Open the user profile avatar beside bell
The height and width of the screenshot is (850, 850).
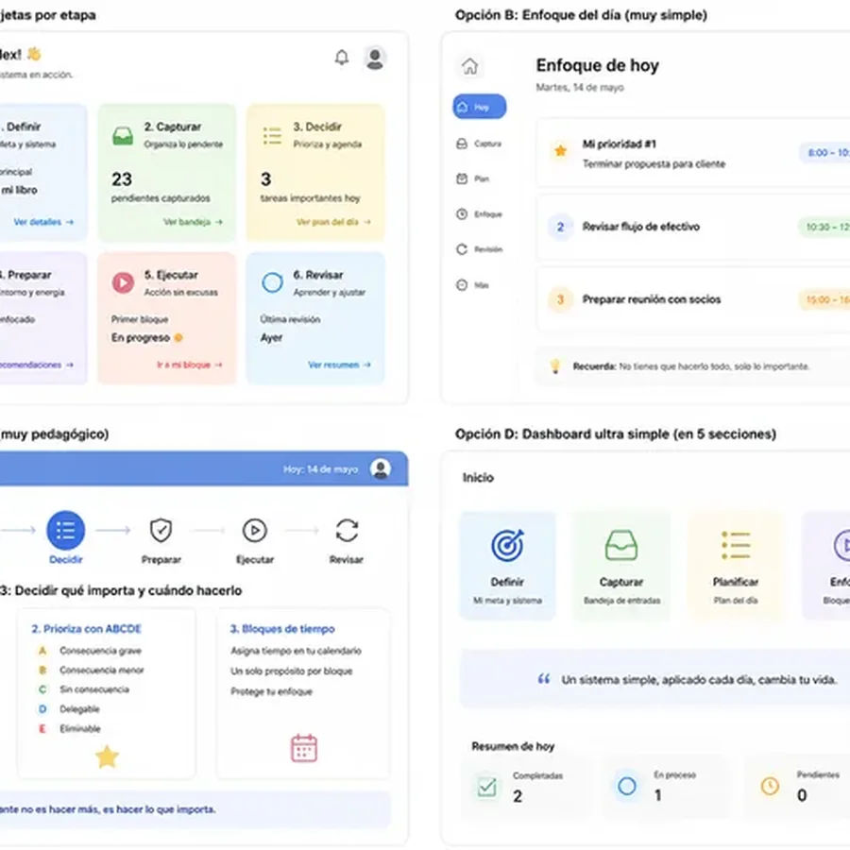click(375, 58)
